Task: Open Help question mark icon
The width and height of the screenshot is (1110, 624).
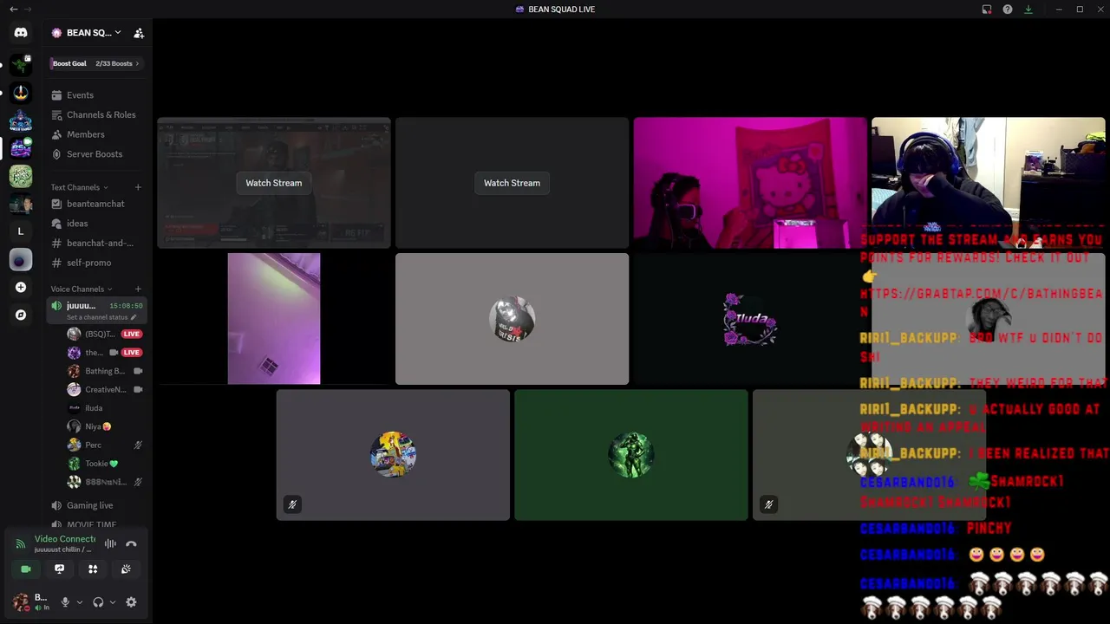Action: 1008,9
